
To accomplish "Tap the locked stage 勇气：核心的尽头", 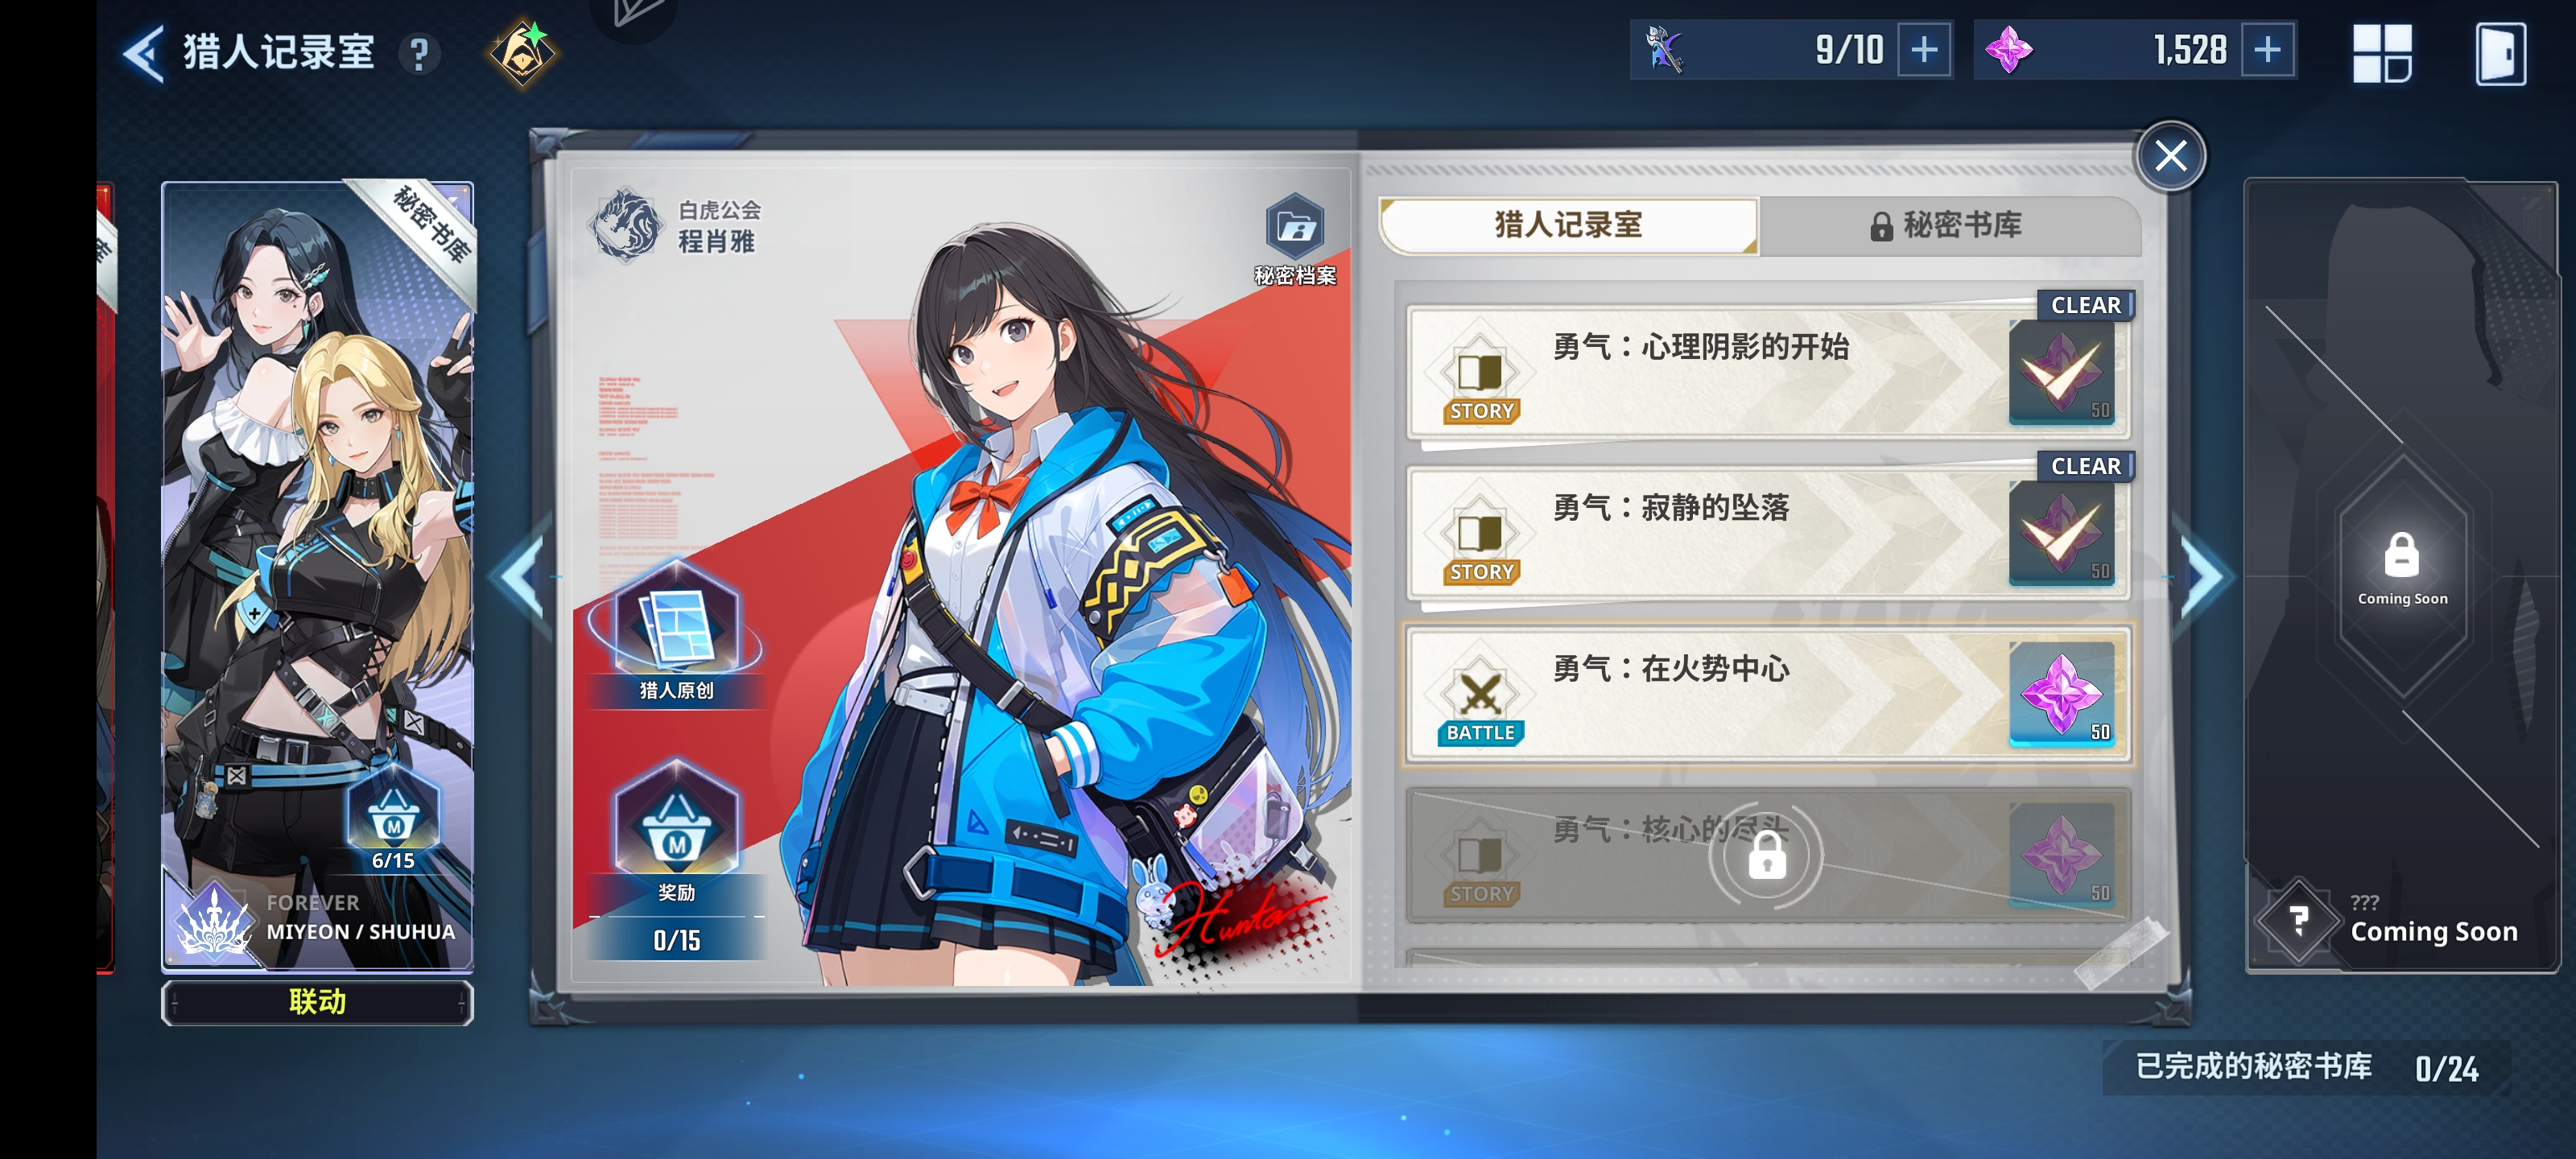I will click(1767, 854).
